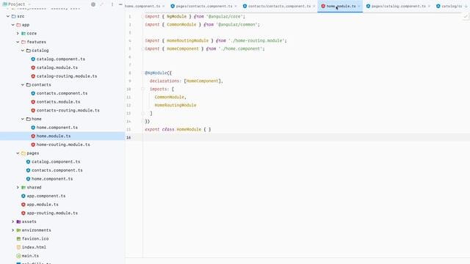Viewport: 470px width, 264px height.
Task: Open index.html file
Action: [34, 247]
